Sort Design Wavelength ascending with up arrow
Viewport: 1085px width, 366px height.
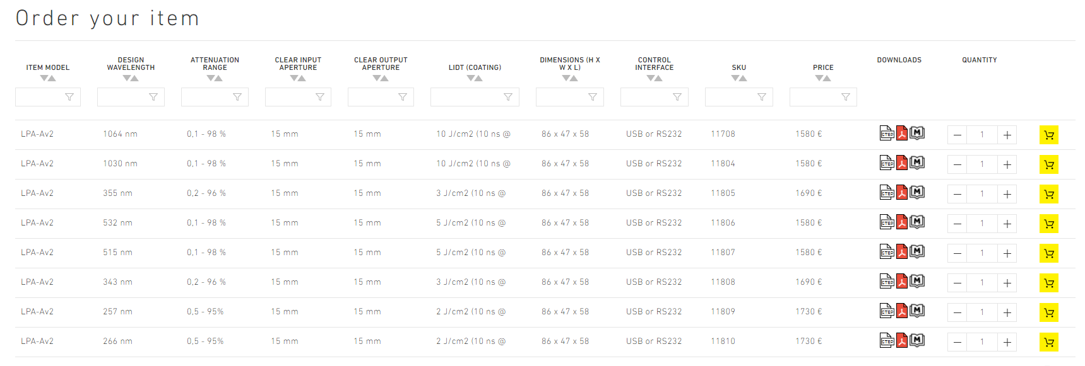[134, 78]
